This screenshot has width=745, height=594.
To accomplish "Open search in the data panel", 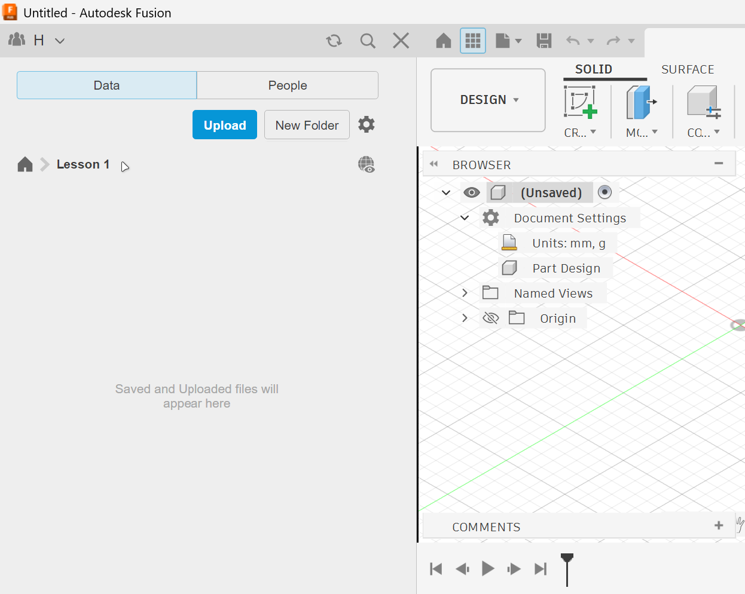I will click(368, 41).
